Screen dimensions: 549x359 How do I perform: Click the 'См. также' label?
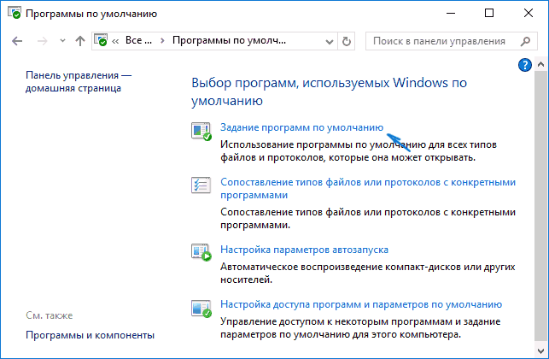click(x=50, y=315)
